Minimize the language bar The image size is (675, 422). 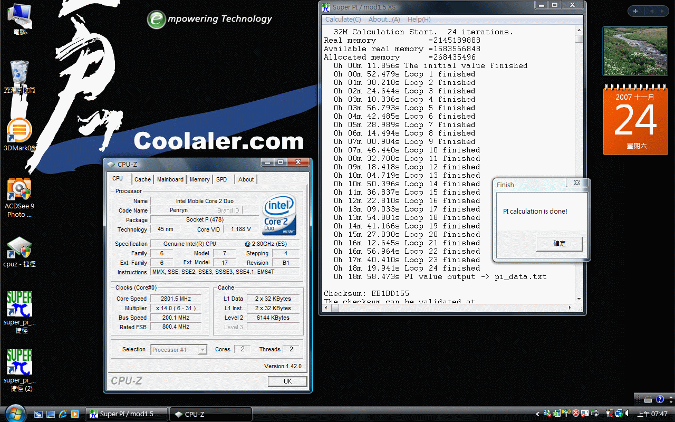pyautogui.click(x=671, y=397)
